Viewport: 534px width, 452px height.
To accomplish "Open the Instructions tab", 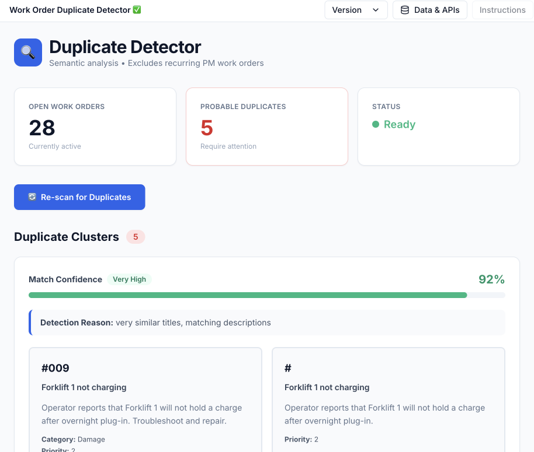I will [502, 10].
